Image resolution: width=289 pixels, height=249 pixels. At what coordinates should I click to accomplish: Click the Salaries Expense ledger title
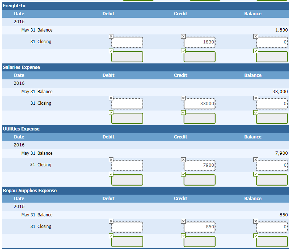click(x=21, y=67)
